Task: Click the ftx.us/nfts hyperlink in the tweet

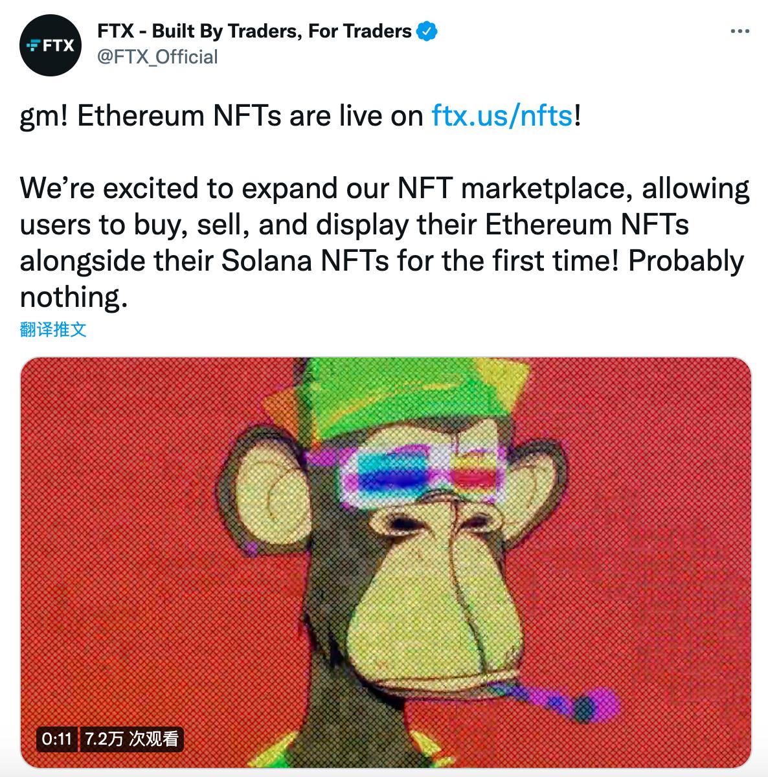Action: coord(501,115)
